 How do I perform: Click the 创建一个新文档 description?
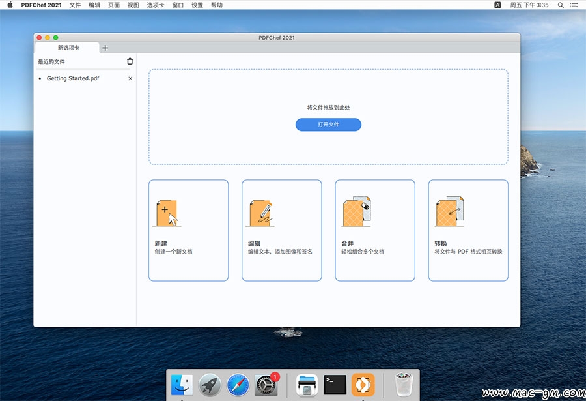coord(173,252)
